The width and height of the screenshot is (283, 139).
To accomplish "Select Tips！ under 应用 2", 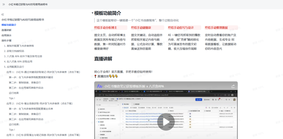I will 12,130.
